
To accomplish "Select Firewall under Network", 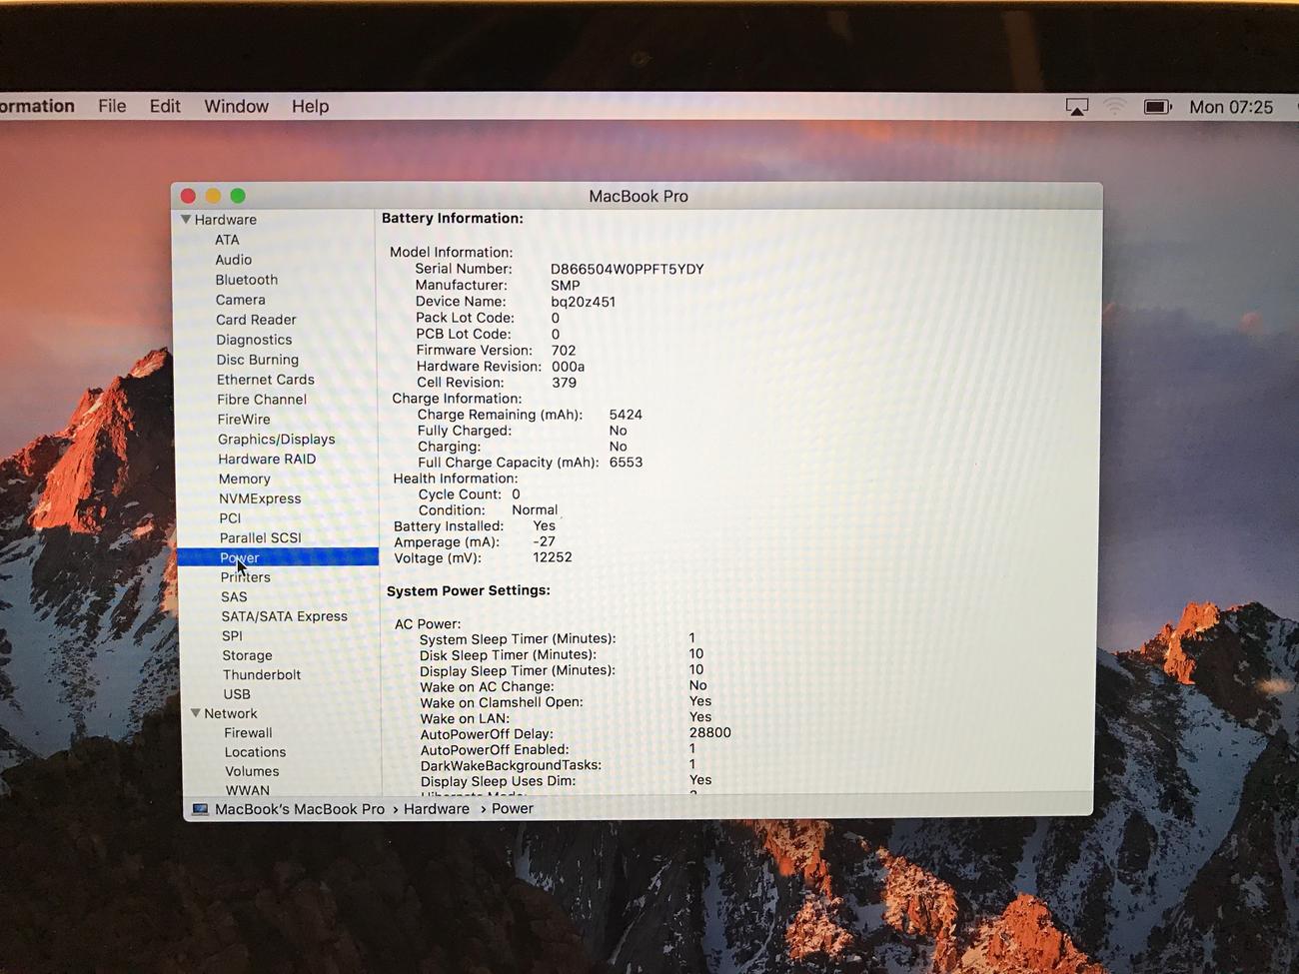I will pyautogui.click(x=248, y=732).
